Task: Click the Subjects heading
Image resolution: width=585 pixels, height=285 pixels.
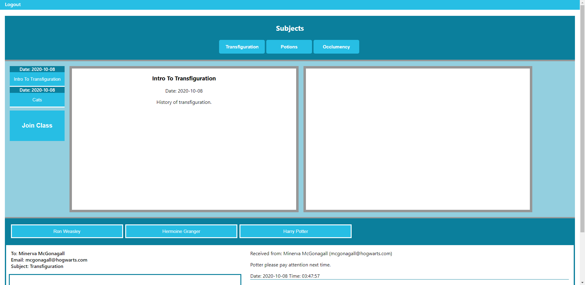Action: coord(290,28)
